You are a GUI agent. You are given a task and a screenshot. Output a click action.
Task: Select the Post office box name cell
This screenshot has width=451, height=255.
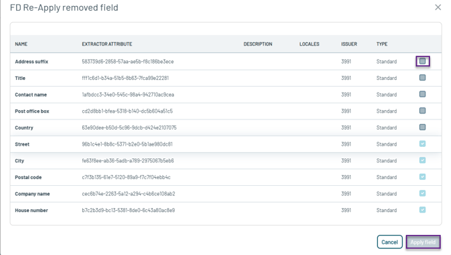tap(32, 111)
